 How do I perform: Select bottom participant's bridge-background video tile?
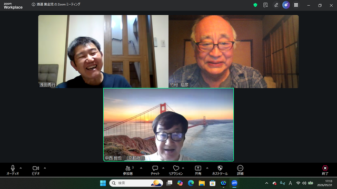(168, 124)
